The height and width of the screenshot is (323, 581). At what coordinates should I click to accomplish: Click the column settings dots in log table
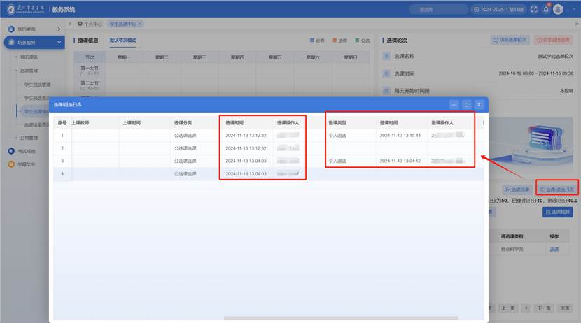pyautogui.click(x=483, y=123)
